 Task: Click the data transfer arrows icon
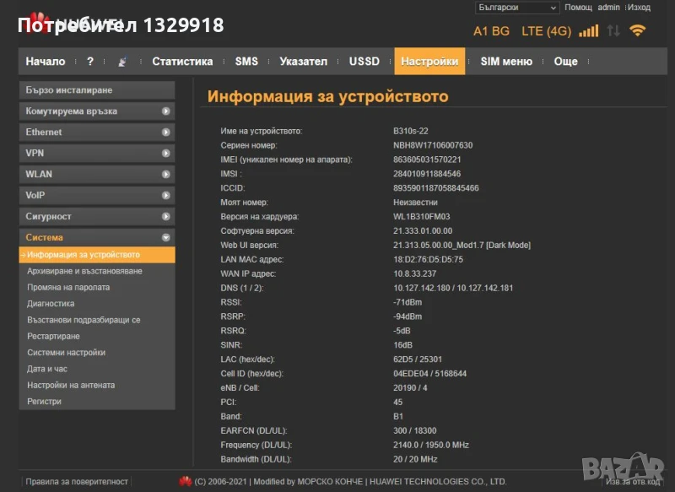tap(613, 31)
